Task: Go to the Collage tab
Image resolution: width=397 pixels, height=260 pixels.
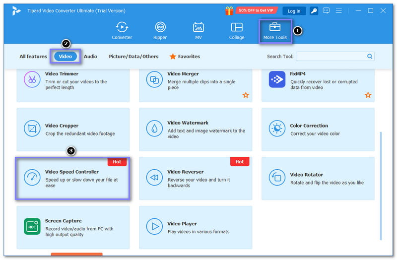Action: (237, 31)
